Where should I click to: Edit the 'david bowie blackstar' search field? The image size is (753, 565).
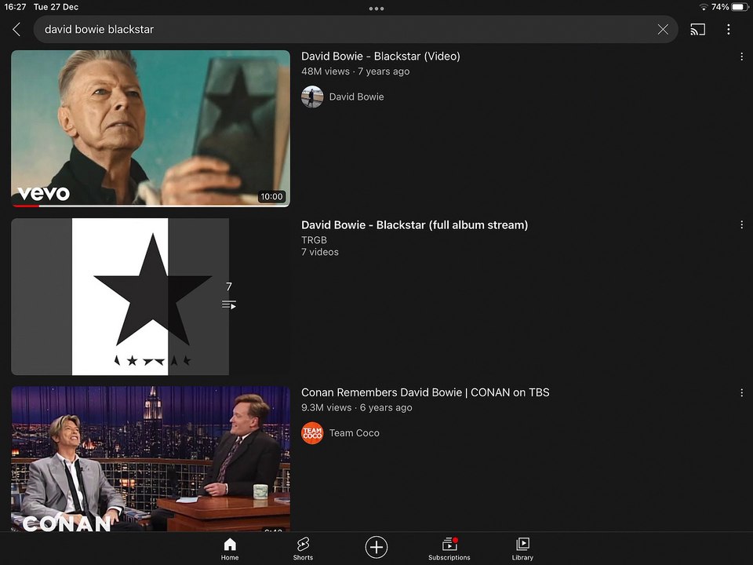(x=355, y=29)
